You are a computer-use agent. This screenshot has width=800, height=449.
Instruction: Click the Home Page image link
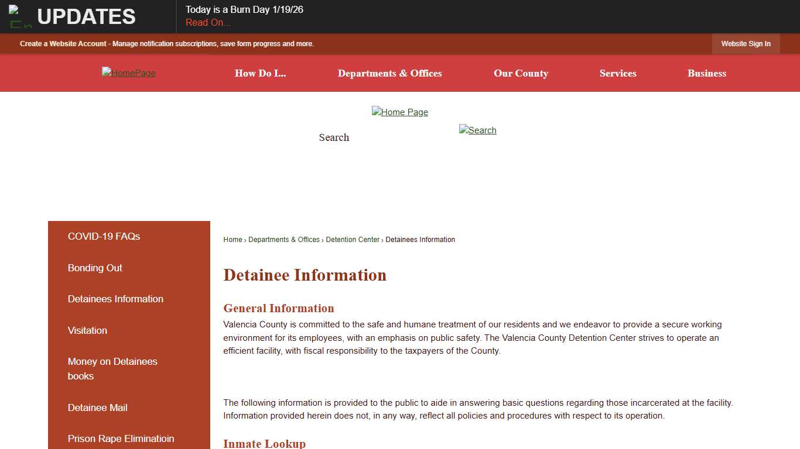point(400,112)
